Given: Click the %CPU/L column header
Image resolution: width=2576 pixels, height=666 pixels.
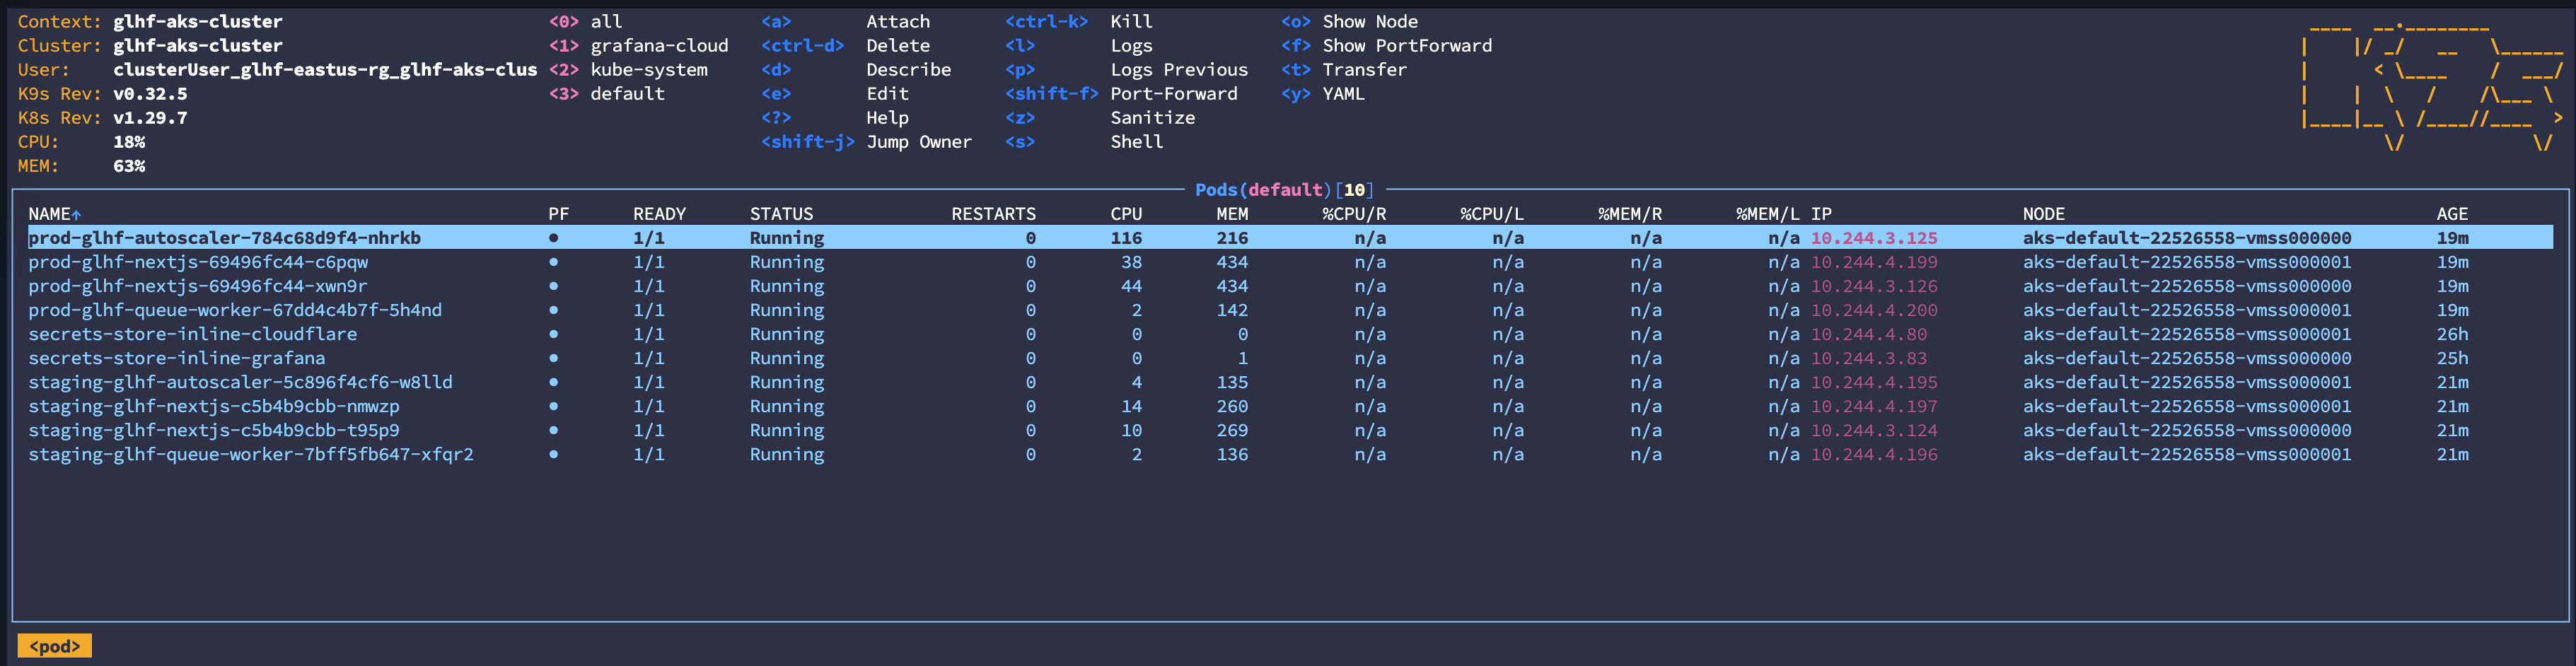Looking at the screenshot, I should pos(1492,214).
